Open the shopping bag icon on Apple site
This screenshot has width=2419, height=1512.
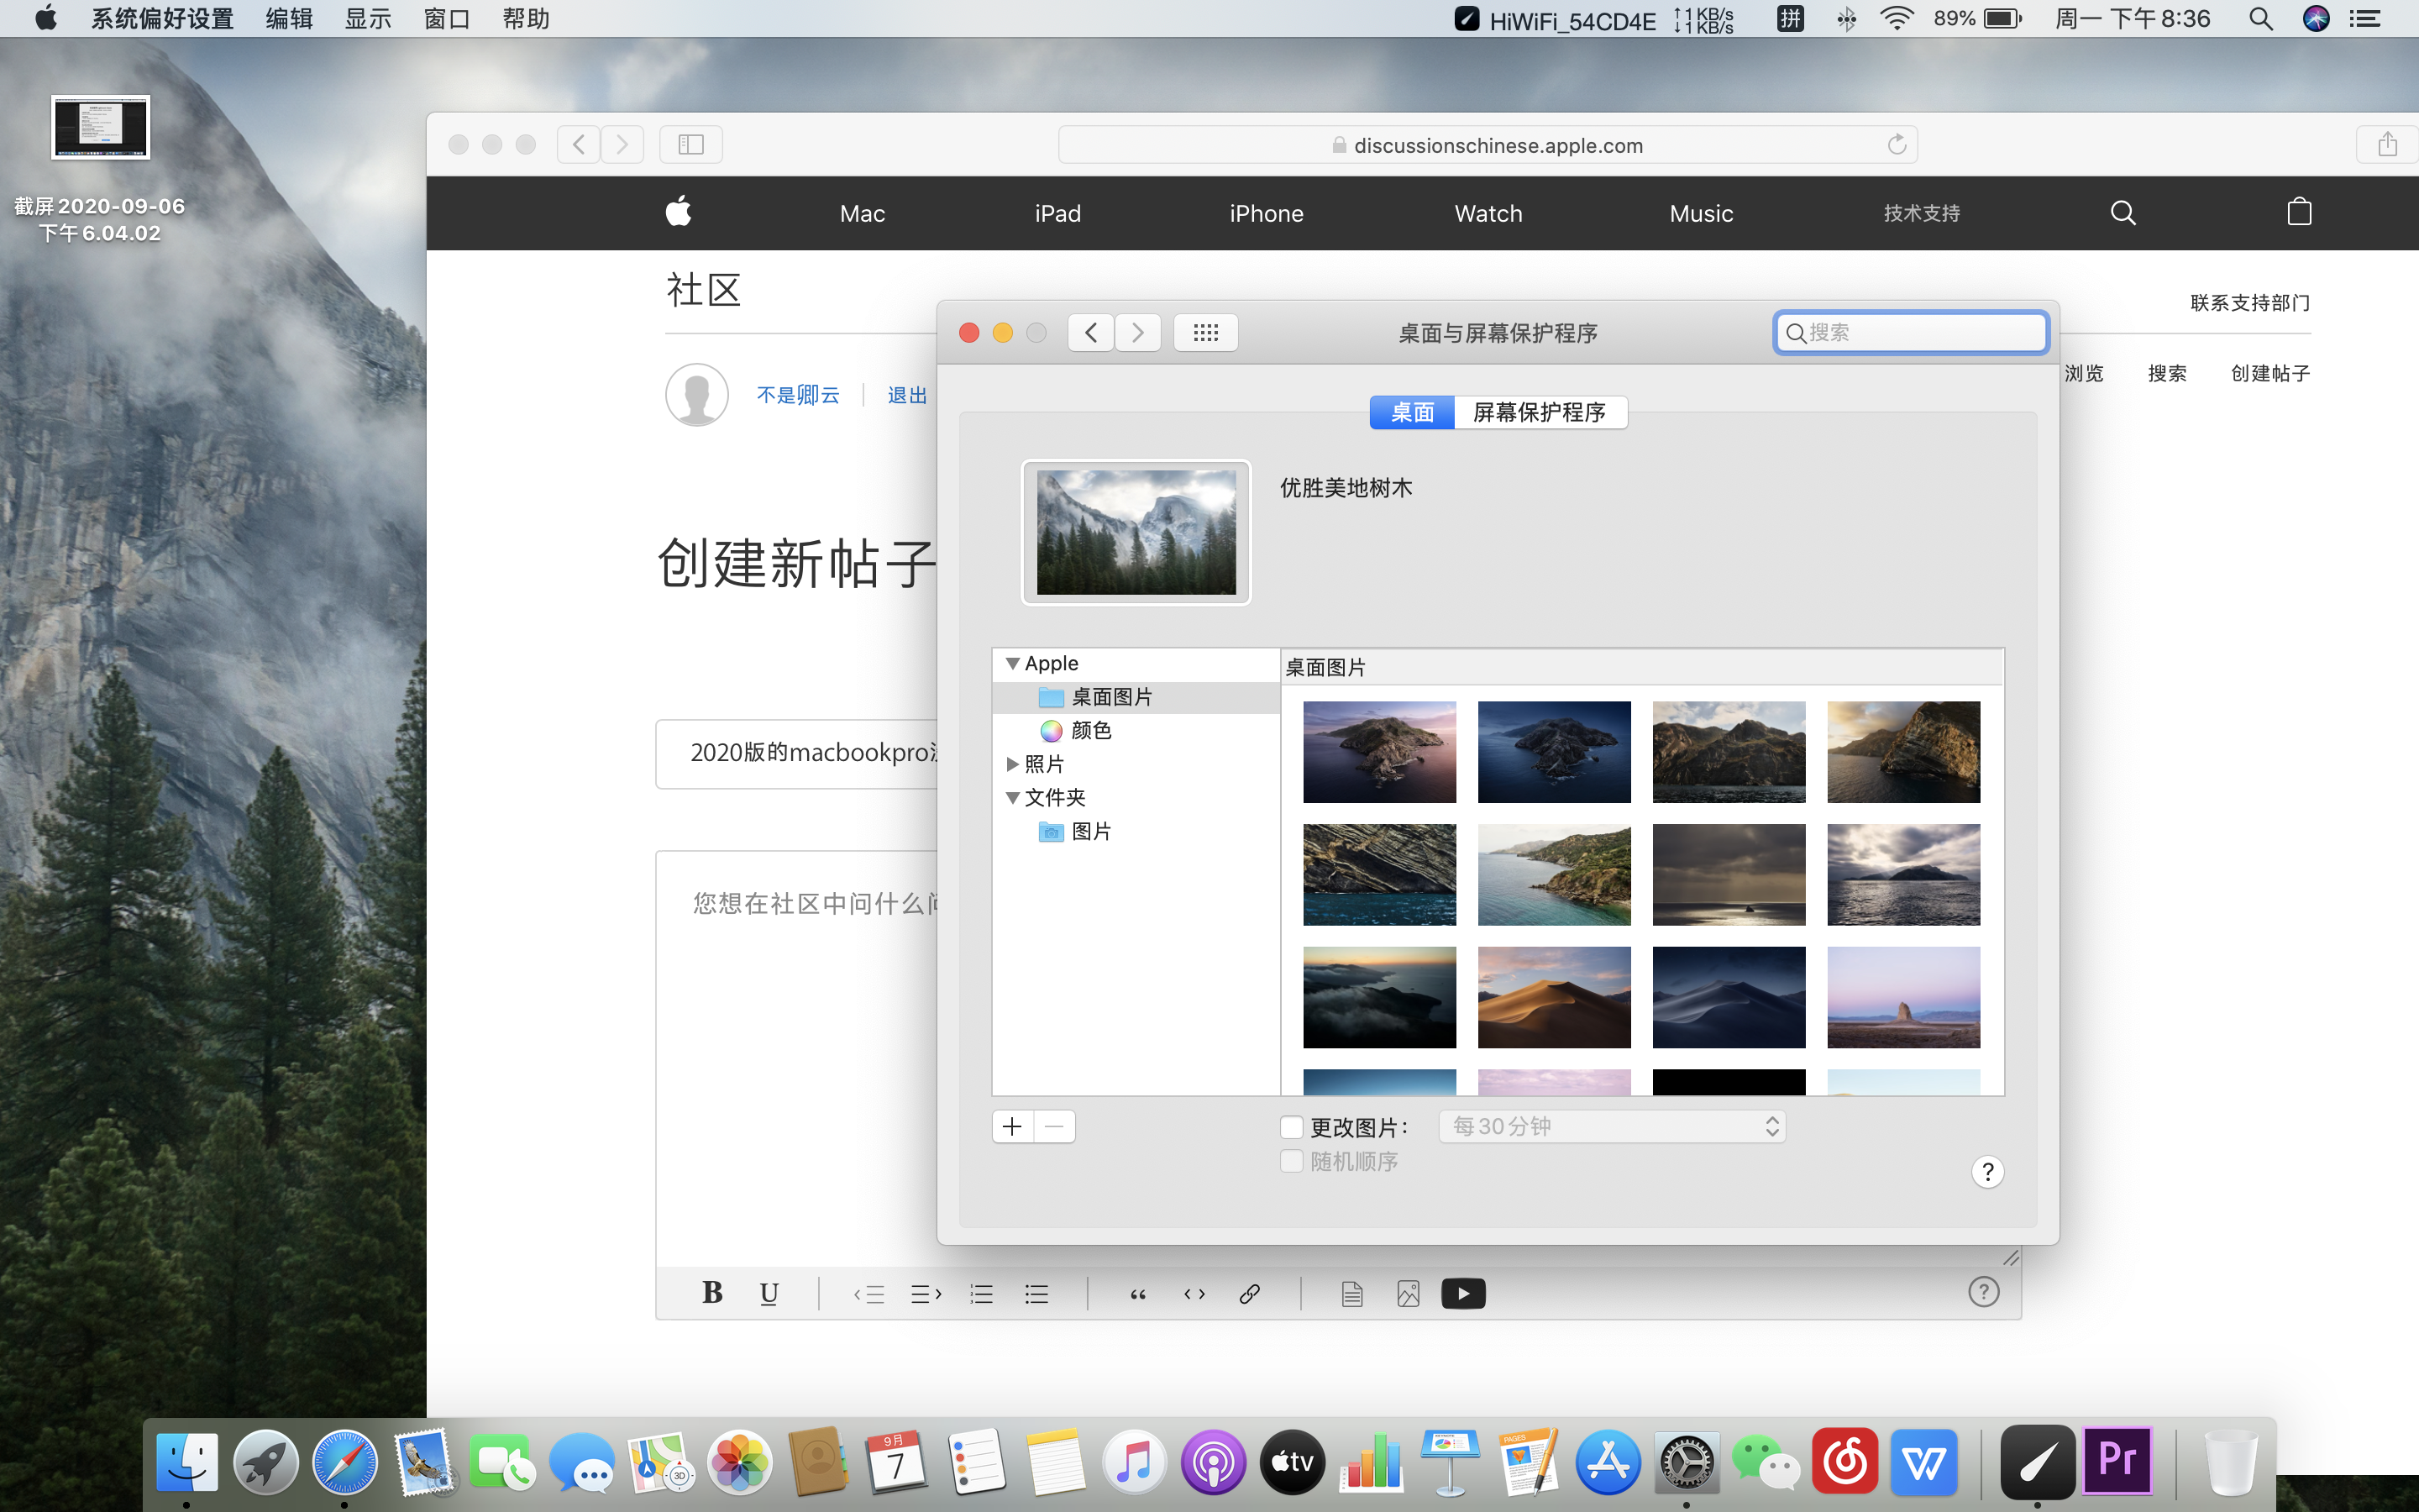click(2299, 213)
